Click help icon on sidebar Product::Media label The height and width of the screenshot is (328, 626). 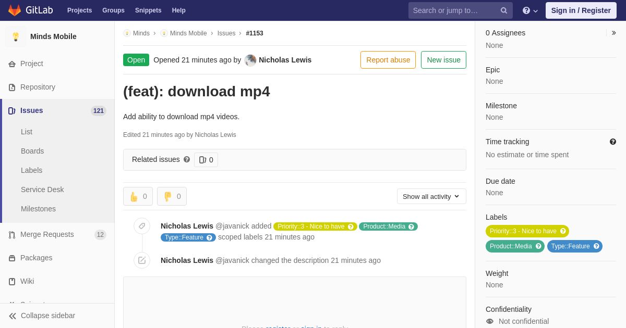point(538,246)
